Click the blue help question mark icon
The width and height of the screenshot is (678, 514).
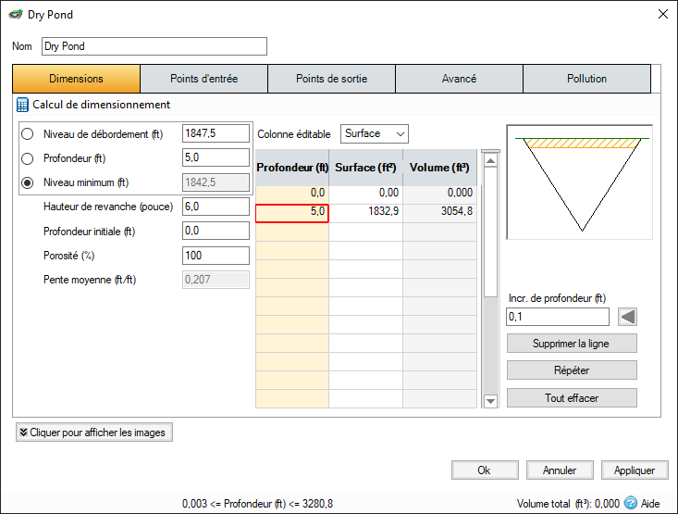pyautogui.click(x=631, y=503)
